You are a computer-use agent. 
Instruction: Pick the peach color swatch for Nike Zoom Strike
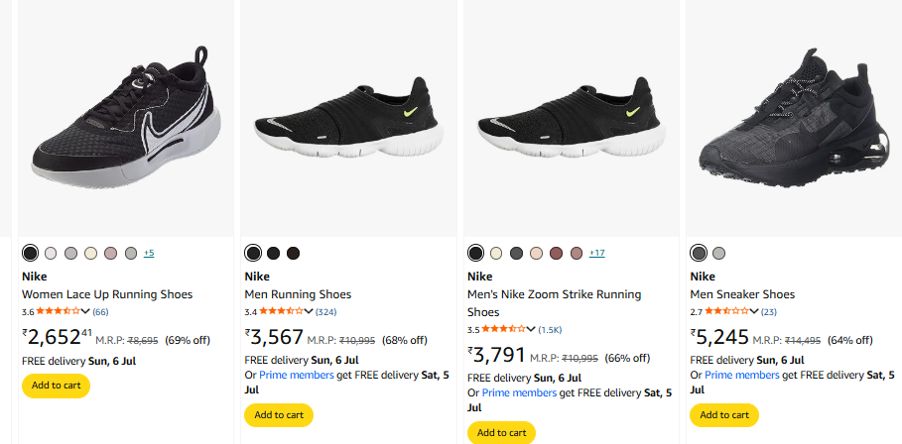point(536,253)
